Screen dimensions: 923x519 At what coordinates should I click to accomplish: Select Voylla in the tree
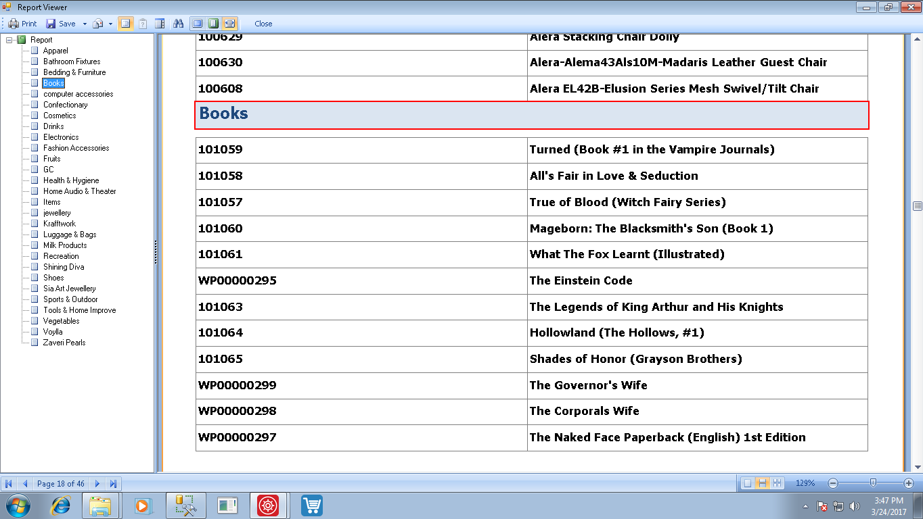tap(53, 332)
